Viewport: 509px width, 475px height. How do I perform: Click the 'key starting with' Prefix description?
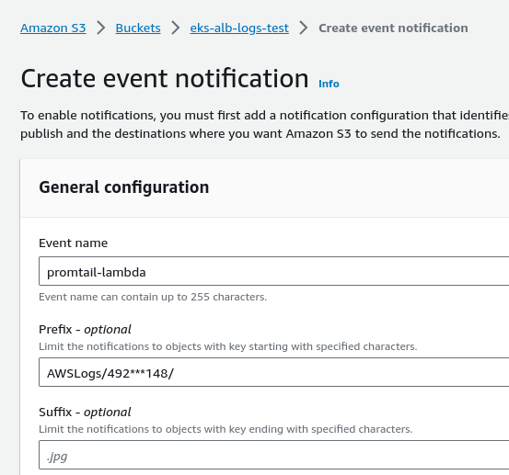pyautogui.click(x=228, y=346)
